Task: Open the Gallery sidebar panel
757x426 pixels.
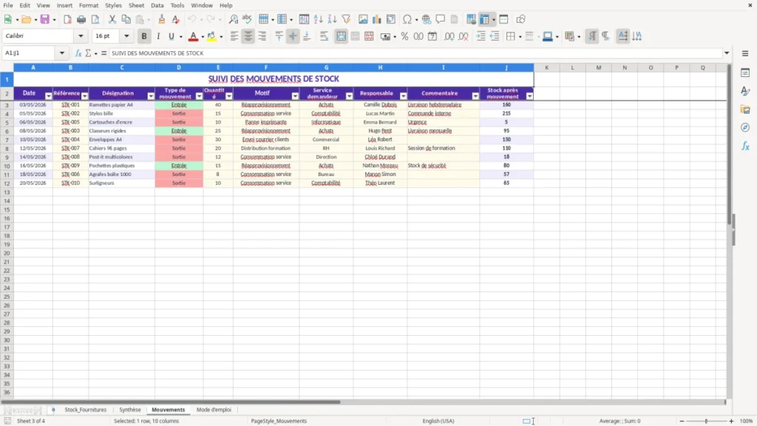Action: 745,109
